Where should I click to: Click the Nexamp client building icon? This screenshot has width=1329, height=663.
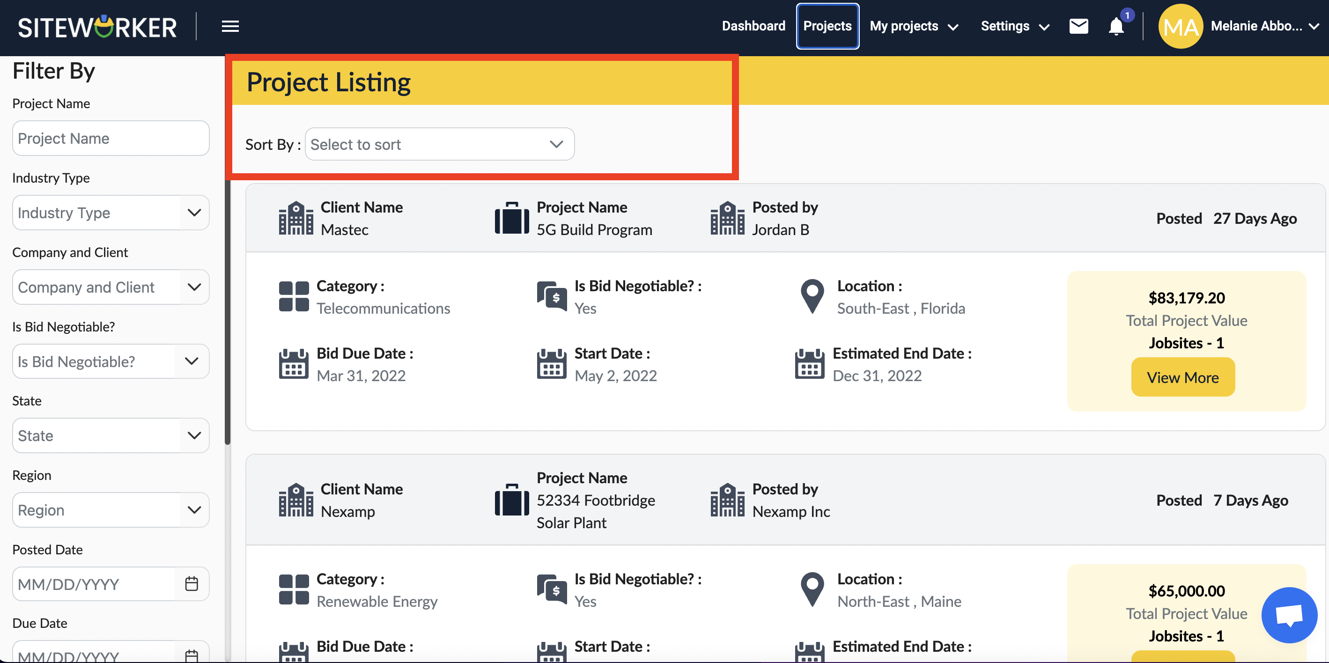pyautogui.click(x=295, y=500)
